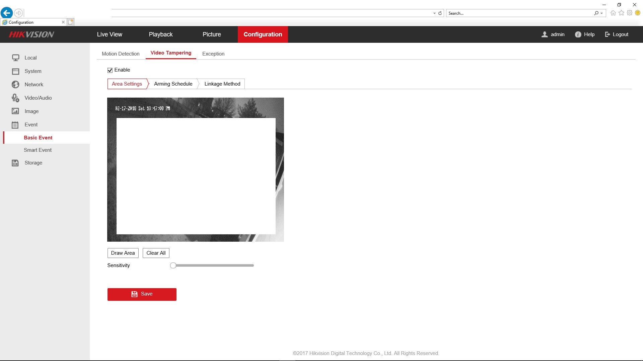Switch to the Motion Detection tab
The height and width of the screenshot is (361, 643).
[x=121, y=54]
